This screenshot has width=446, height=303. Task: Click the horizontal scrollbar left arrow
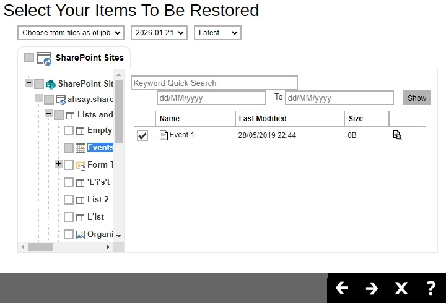click(23, 247)
